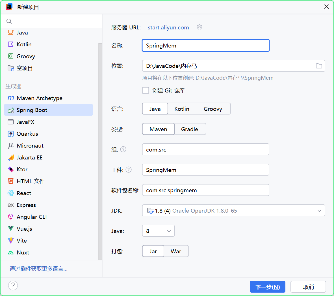Click the empty project (空项目) icon

tap(11, 68)
